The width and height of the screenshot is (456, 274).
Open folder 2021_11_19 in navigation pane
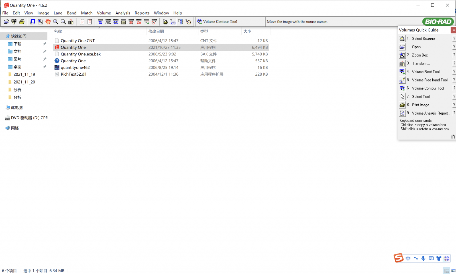coord(24,74)
